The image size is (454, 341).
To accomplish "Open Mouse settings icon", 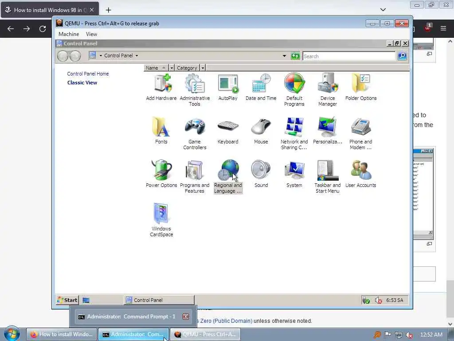I will (x=261, y=131).
